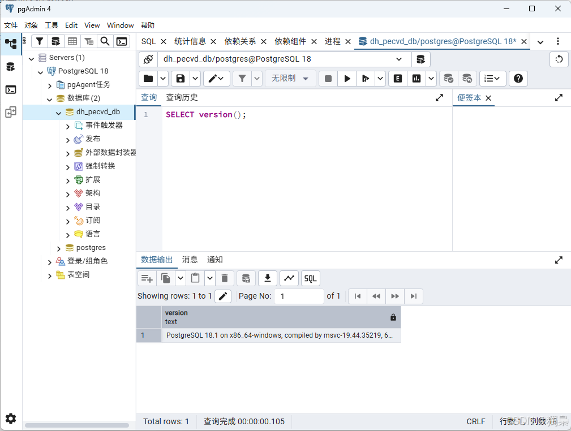This screenshot has width=571, height=431.
Task: Click Search Objects magnifier icon
Action: point(105,41)
